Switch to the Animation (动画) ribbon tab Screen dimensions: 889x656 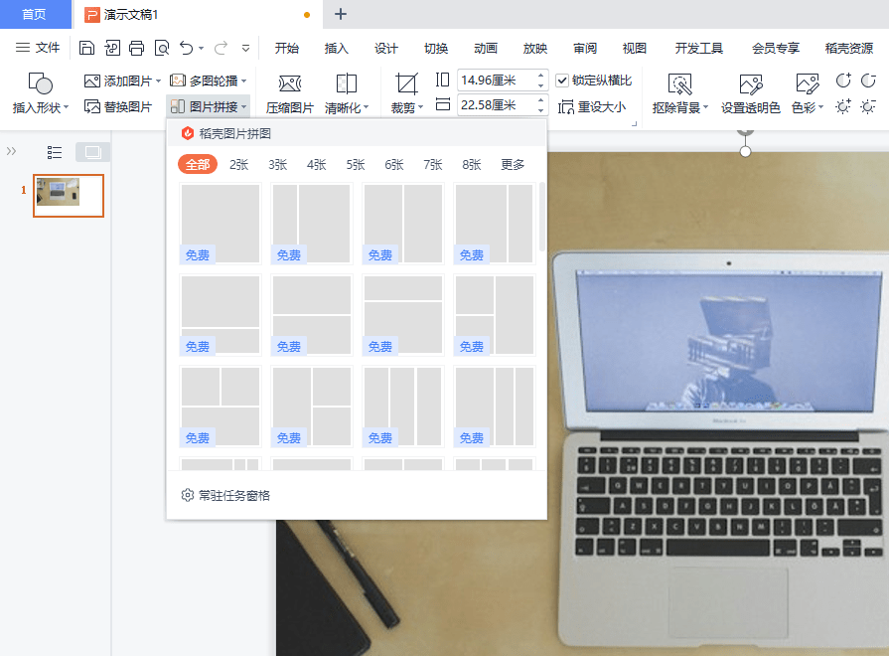click(486, 48)
